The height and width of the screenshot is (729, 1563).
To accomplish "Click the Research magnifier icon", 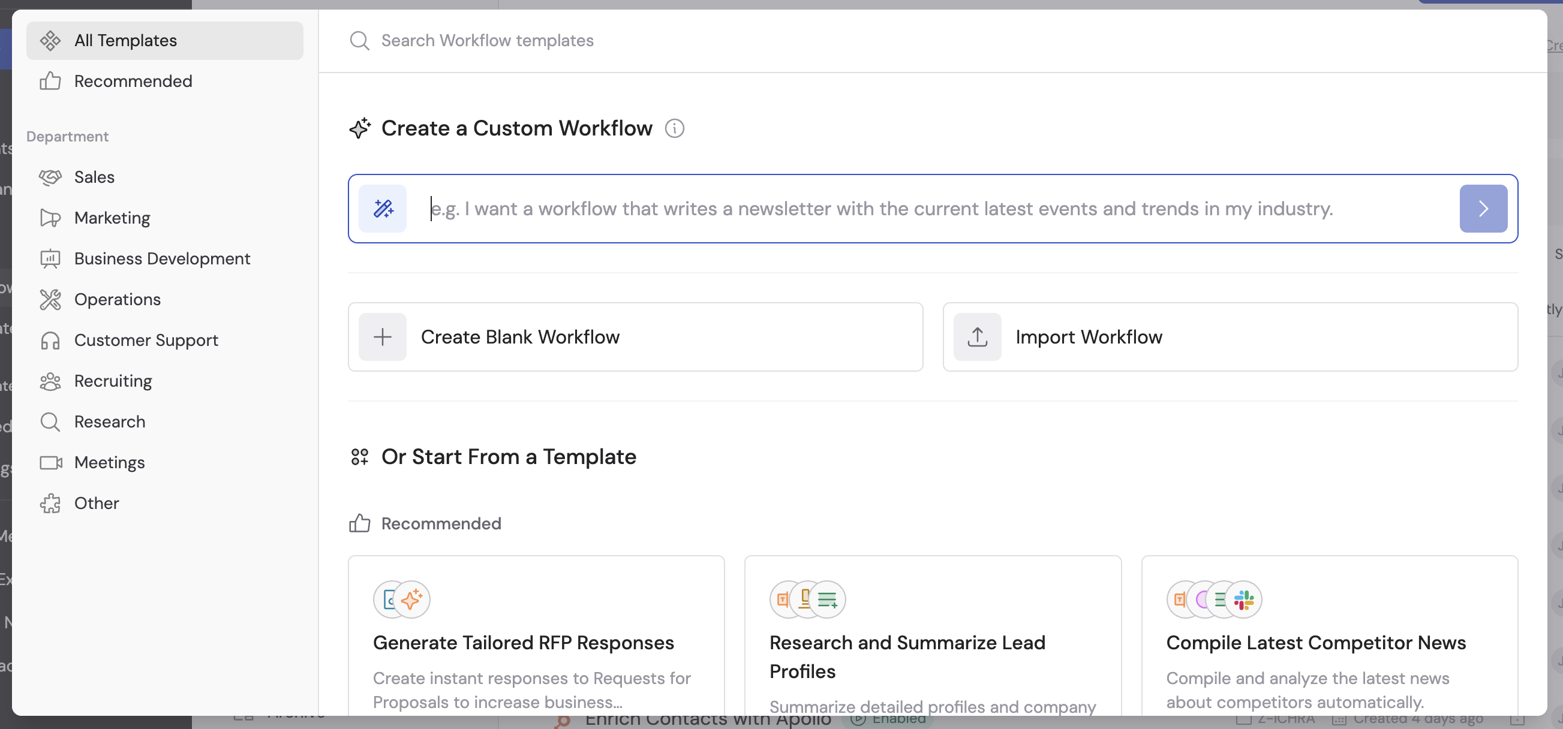I will [50, 421].
